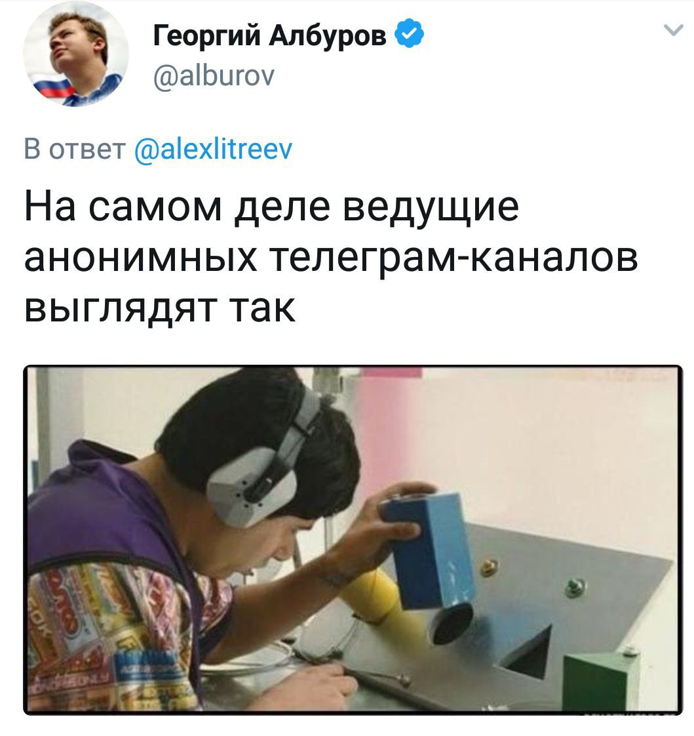Image resolution: width=694 pixels, height=736 pixels.
Task: Click the last line "выглядят так"
Action: pos(160,308)
